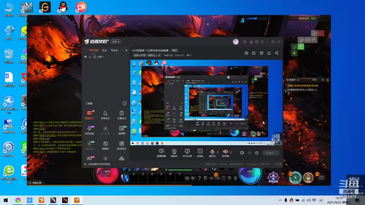
Task: Open volume control in system tray
Action: click(x=308, y=200)
